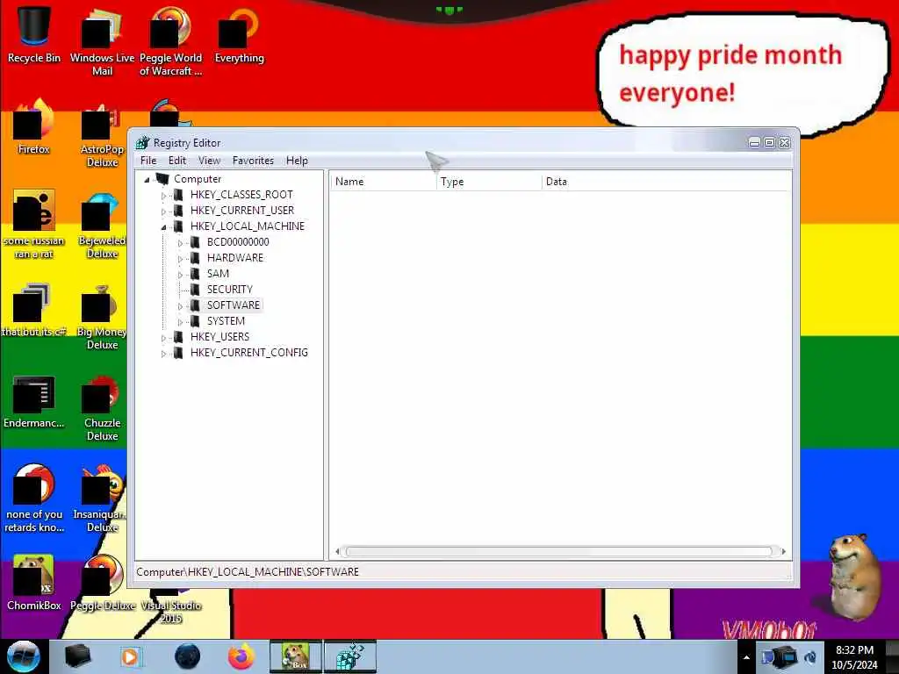Open the Recycle Bin desktop icon
Screen dimensions: 899x674
click(x=34, y=34)
